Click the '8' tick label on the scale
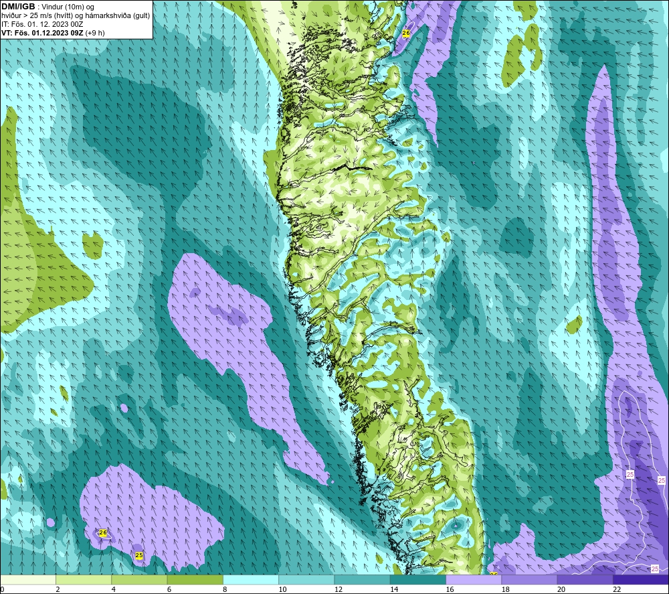This screenshot has height=594, width=669. pos(225,589)
